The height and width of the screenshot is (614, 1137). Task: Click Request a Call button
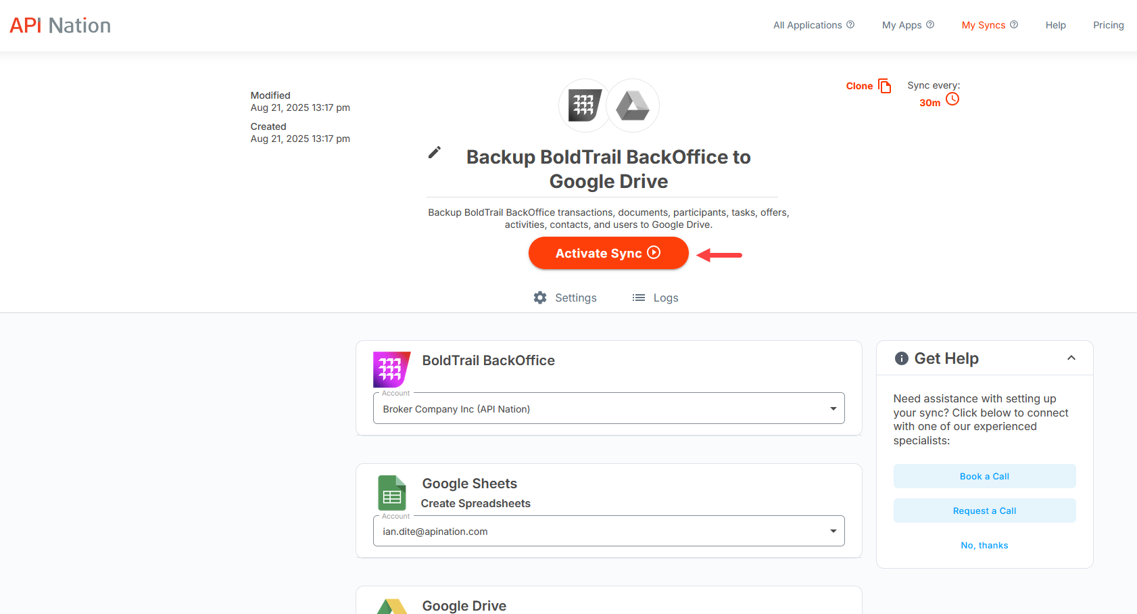tap(984, 511)
